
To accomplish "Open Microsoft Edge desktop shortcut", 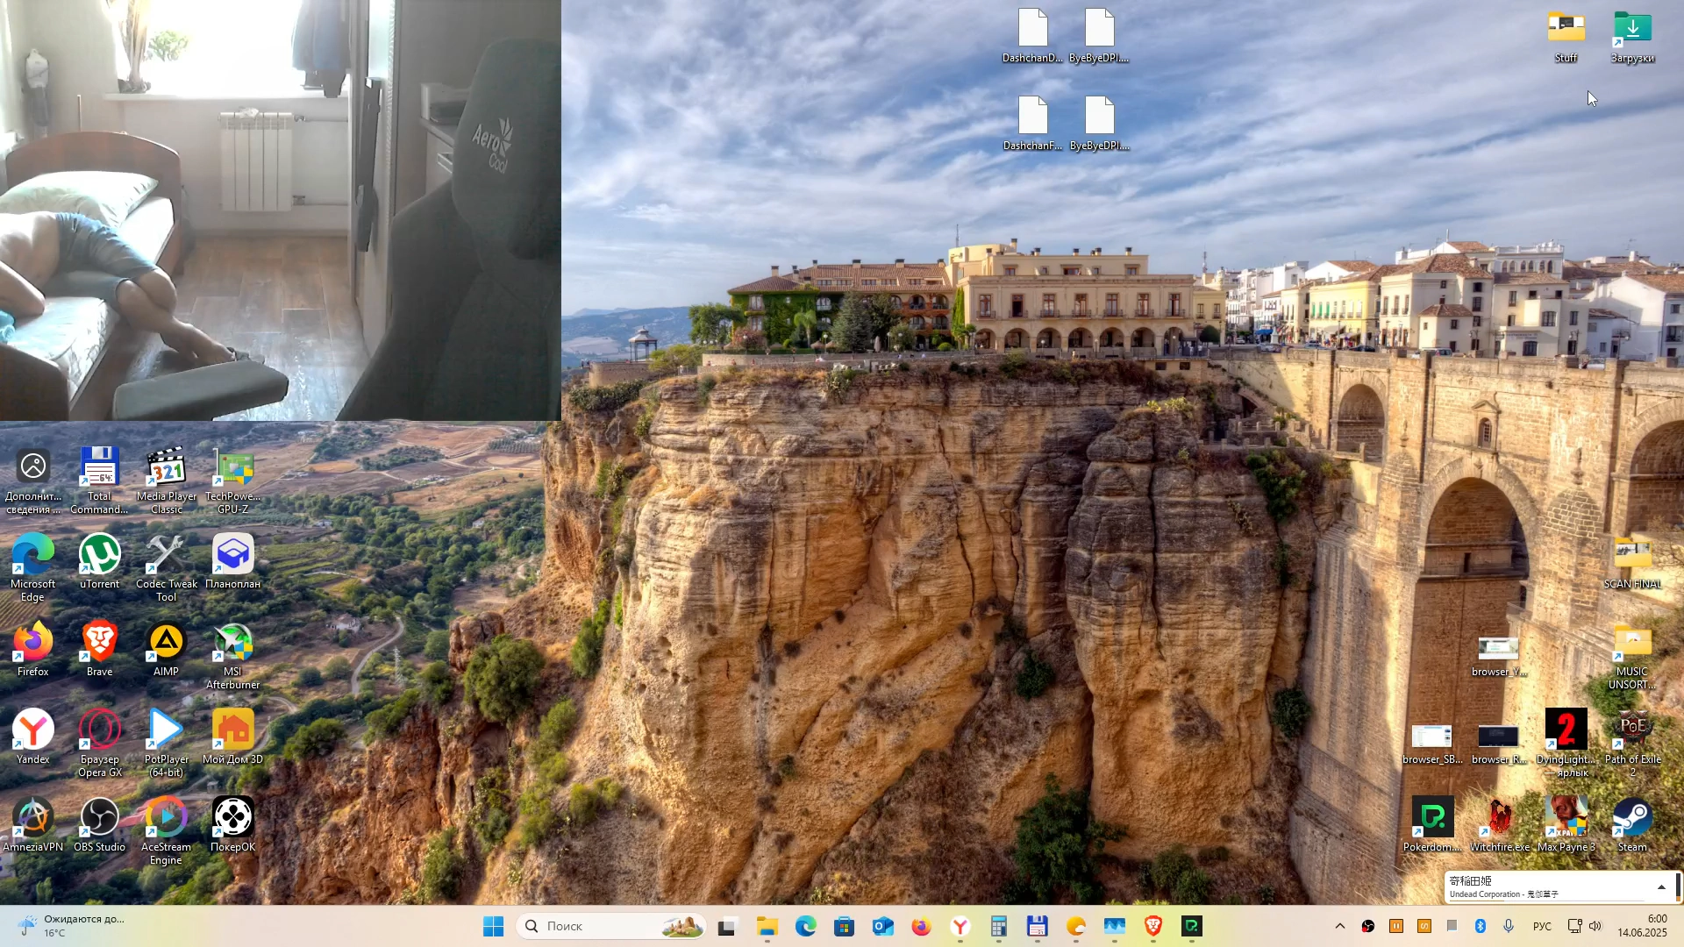I will [32, 567].
